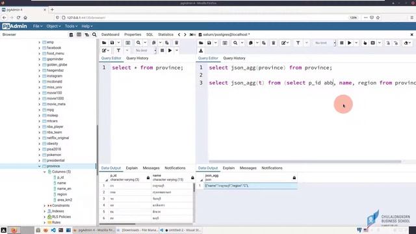Expand the Indexes tree node

(45, 211)
